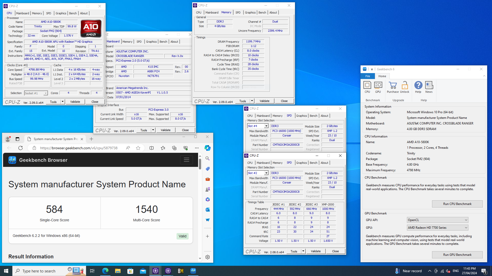492x276 pixels.
Task: Open Task View on the taskbar
Action: [92, 271]
